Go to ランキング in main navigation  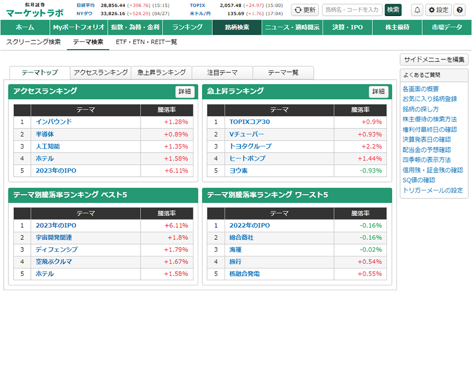(x=187, y=27)
